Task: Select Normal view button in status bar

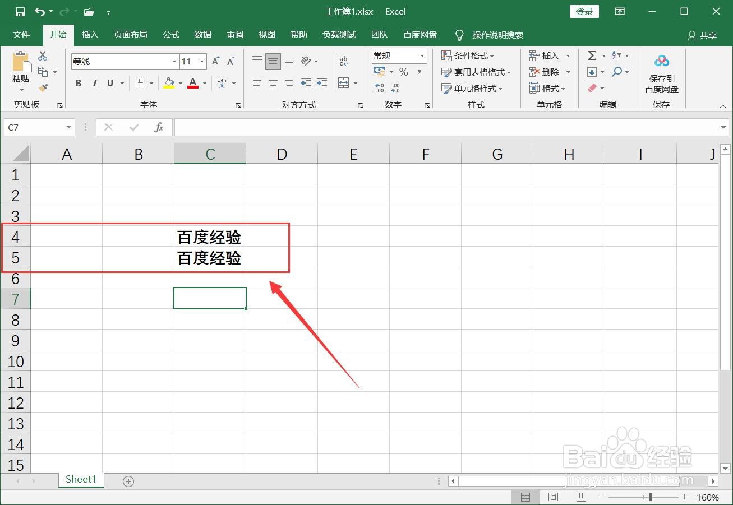Action: 525,497
